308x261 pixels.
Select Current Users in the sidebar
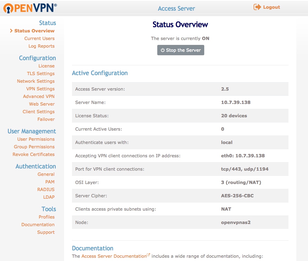(39, 38)
